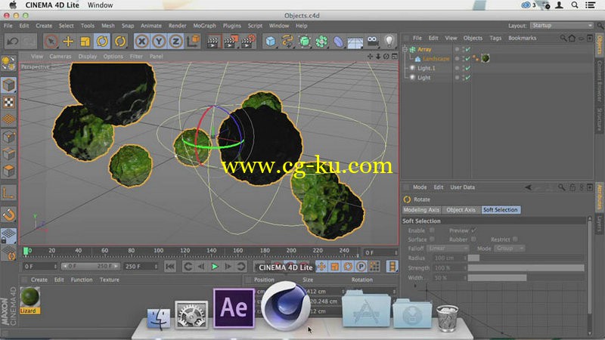This screenshot has width=605, height=340.
Task: Open After Effects from the Dock
Action: pyautogui.click(x=234, y=308)
